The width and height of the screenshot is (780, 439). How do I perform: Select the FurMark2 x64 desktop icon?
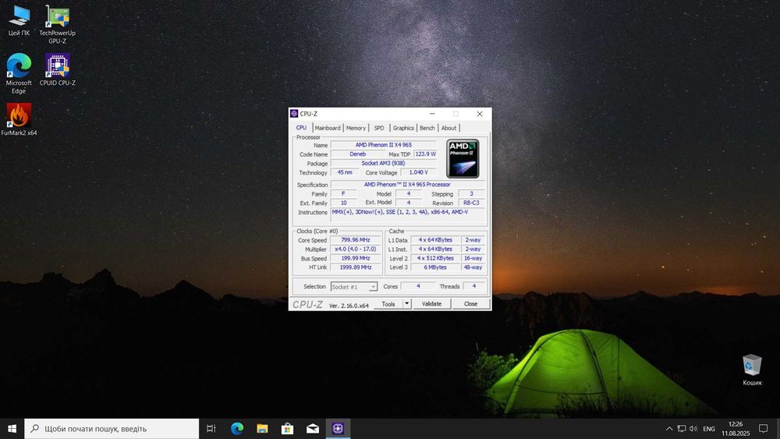pos(19,119)
